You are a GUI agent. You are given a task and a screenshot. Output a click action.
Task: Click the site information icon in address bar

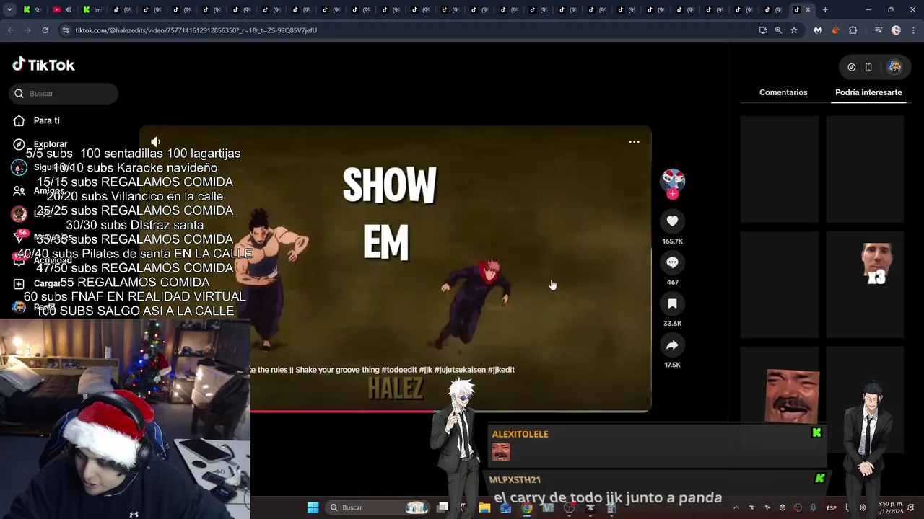pos(66,30)
